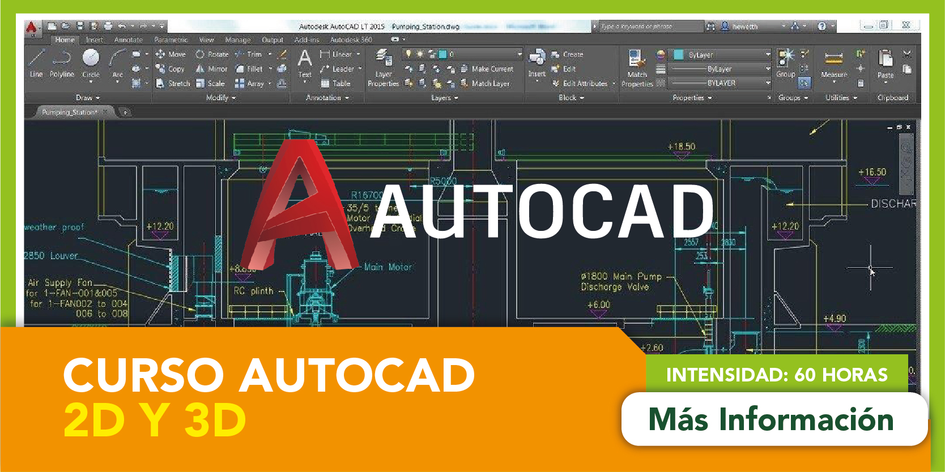Expand the Block panel
Viewport: 945px width, 472px height.
[x=571, y=98]
